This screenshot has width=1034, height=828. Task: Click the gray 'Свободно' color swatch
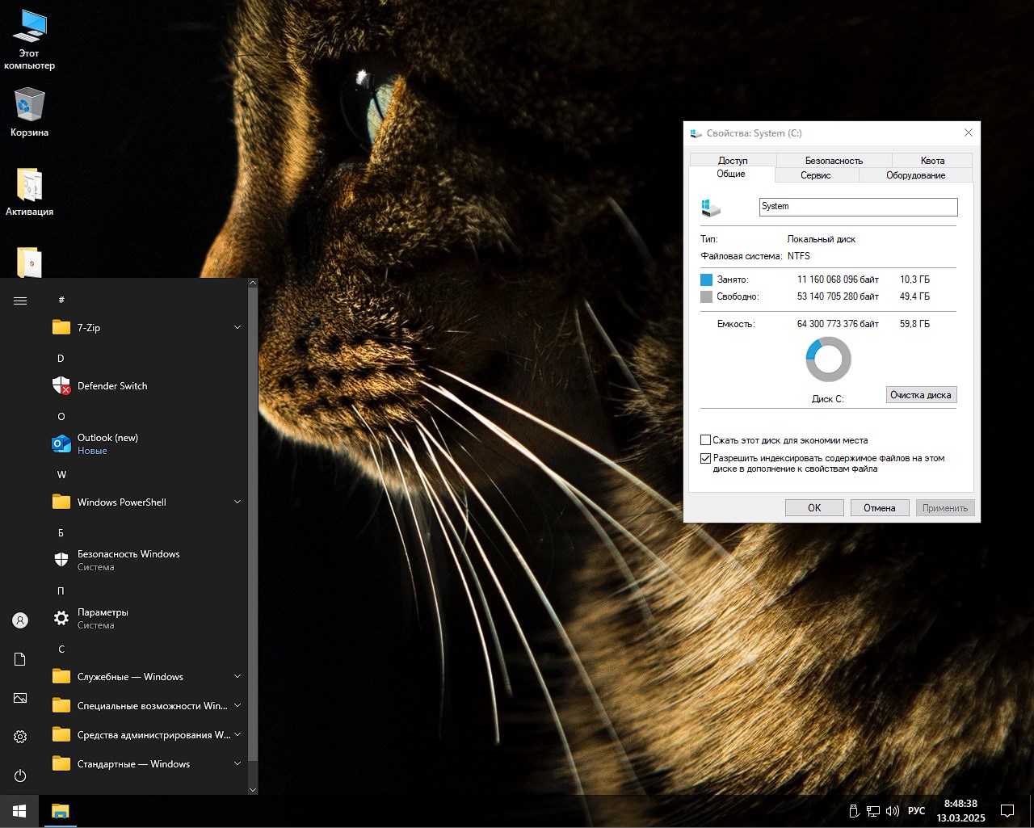[x=706, y=296]
